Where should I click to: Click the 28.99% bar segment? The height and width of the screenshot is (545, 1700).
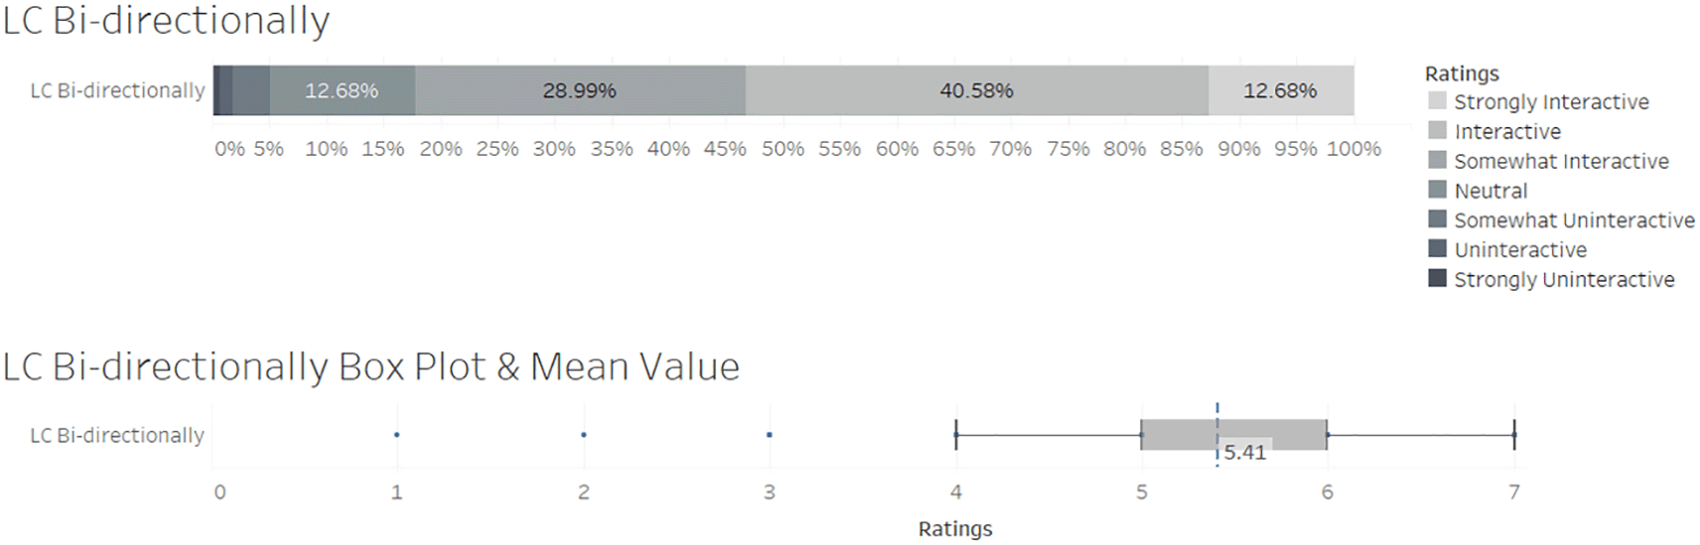pos(580,90)
